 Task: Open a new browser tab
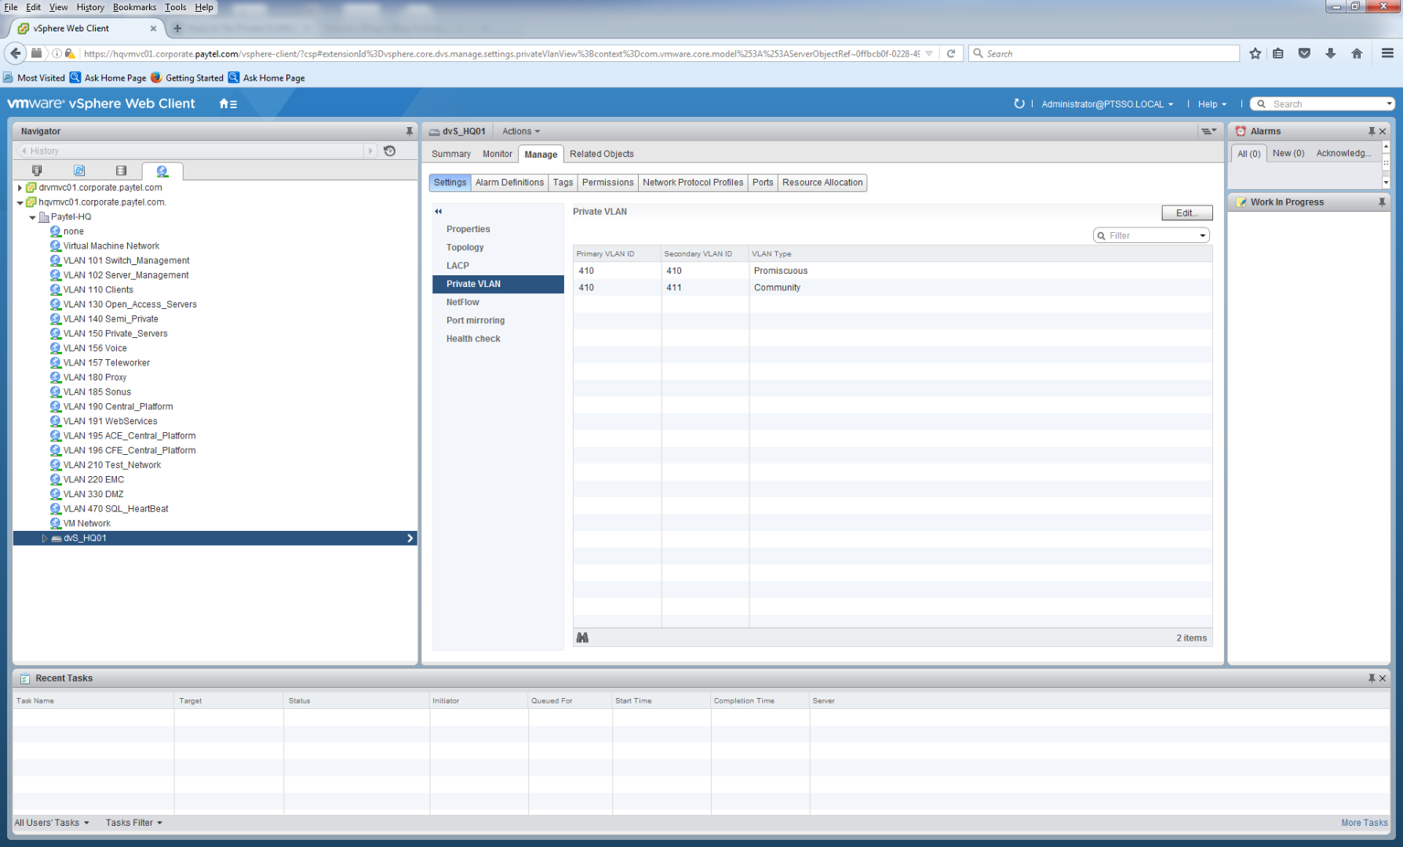click(177, 28)
